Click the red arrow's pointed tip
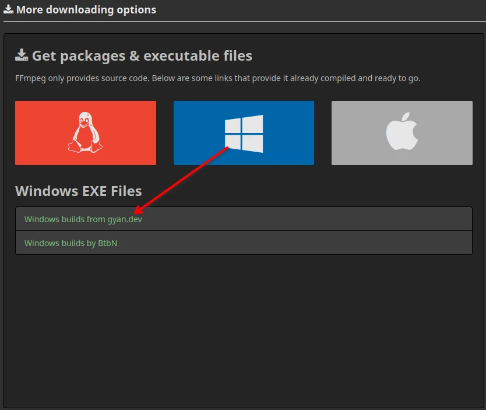The height and width of the screenshot is (410, 486). [135, 213]
